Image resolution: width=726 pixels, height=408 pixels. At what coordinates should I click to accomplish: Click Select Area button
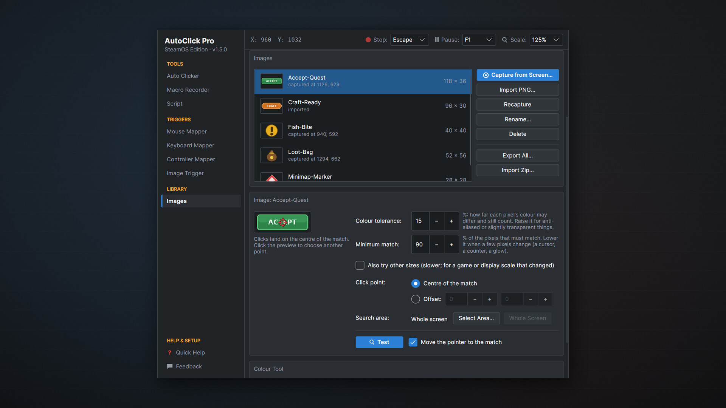click(x=476, y=318)
